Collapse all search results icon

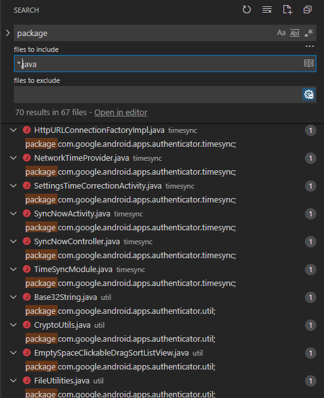[x=308, y=10]
